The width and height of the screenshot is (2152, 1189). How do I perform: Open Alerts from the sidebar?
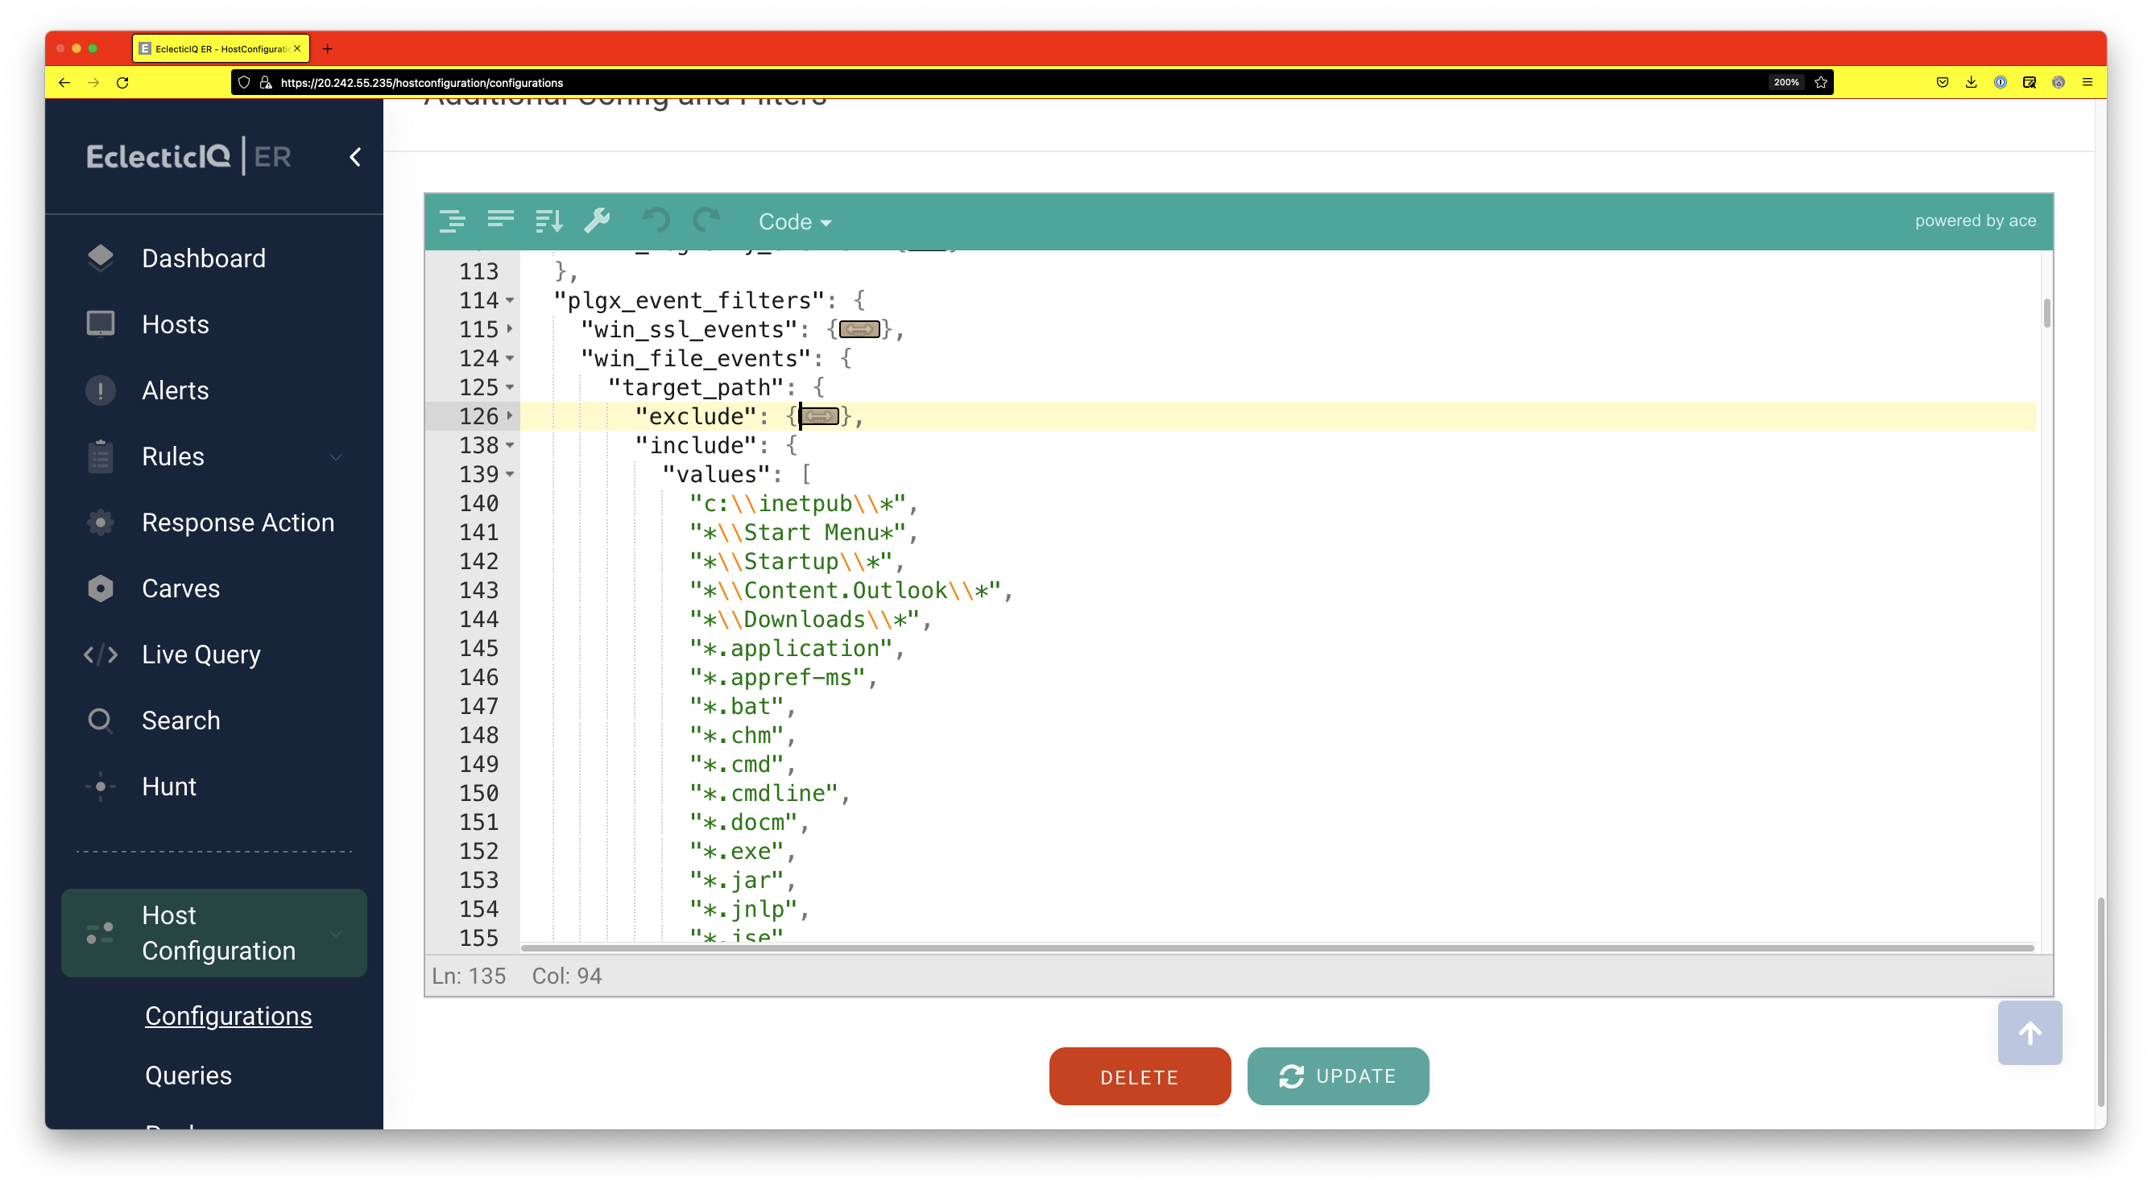[176, 390]
